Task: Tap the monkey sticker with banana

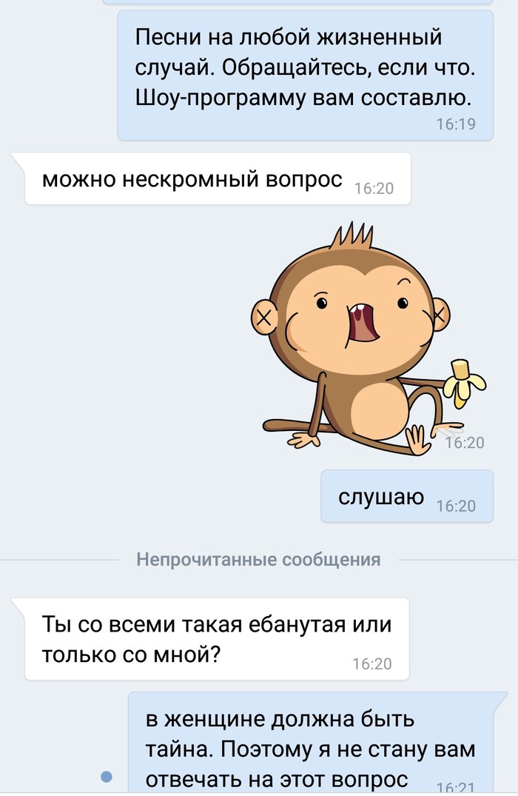Action: (x=369, y=340)
